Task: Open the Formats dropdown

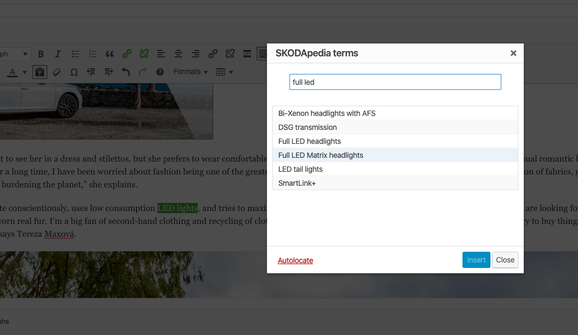Action: click(191, 72)
